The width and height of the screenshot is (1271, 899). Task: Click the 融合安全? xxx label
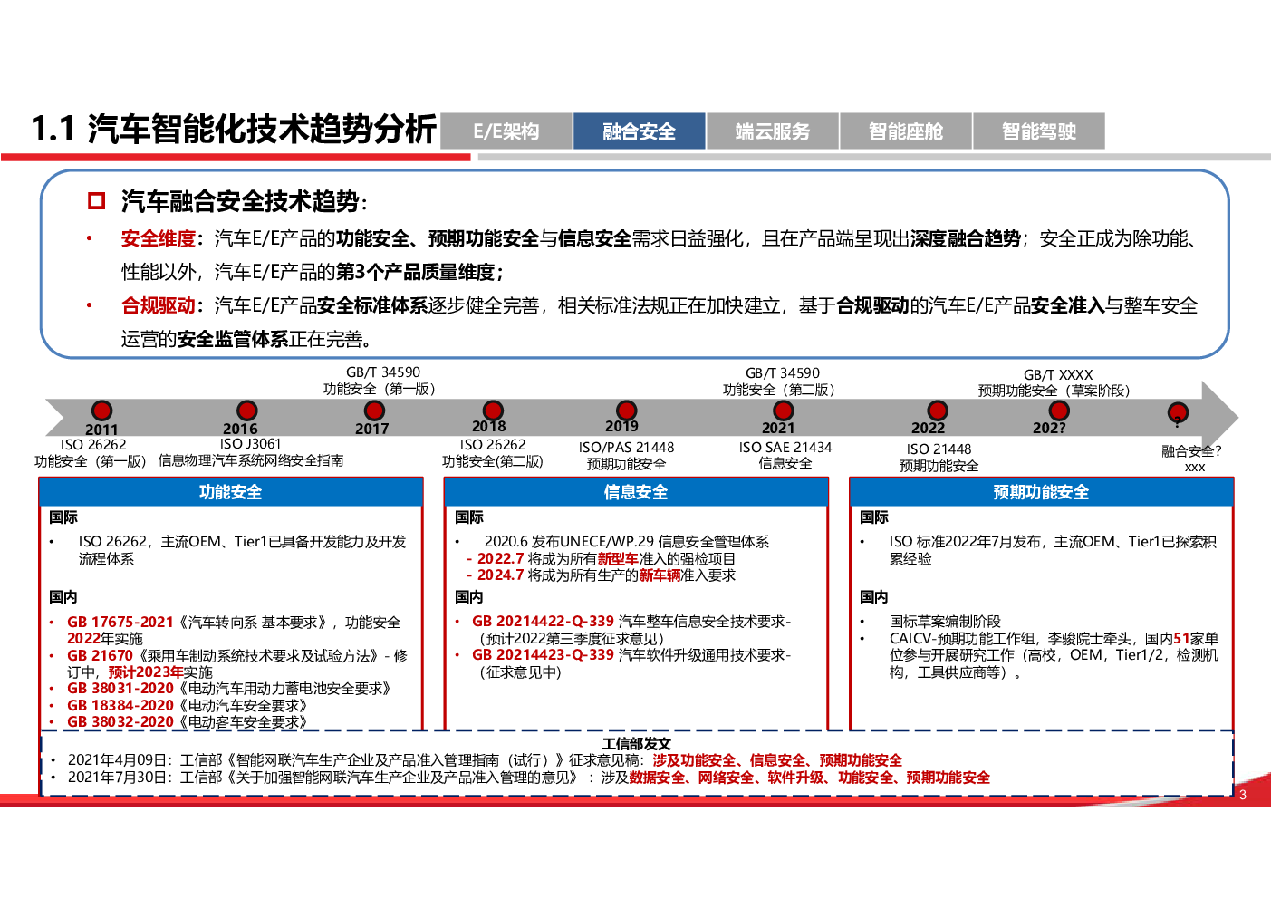(x=1192, y=459)
